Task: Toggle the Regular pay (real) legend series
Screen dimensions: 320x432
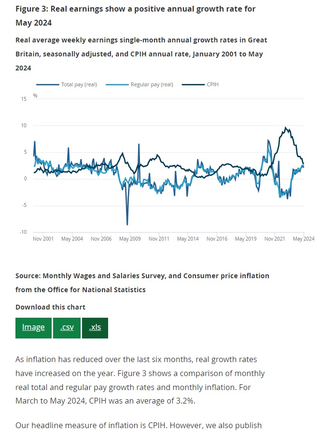Action: [x=152, y=85]
